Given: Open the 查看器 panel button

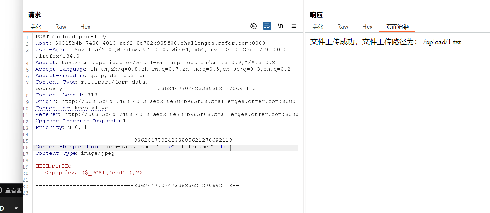Looking at the screenshot, I should 11,190.
